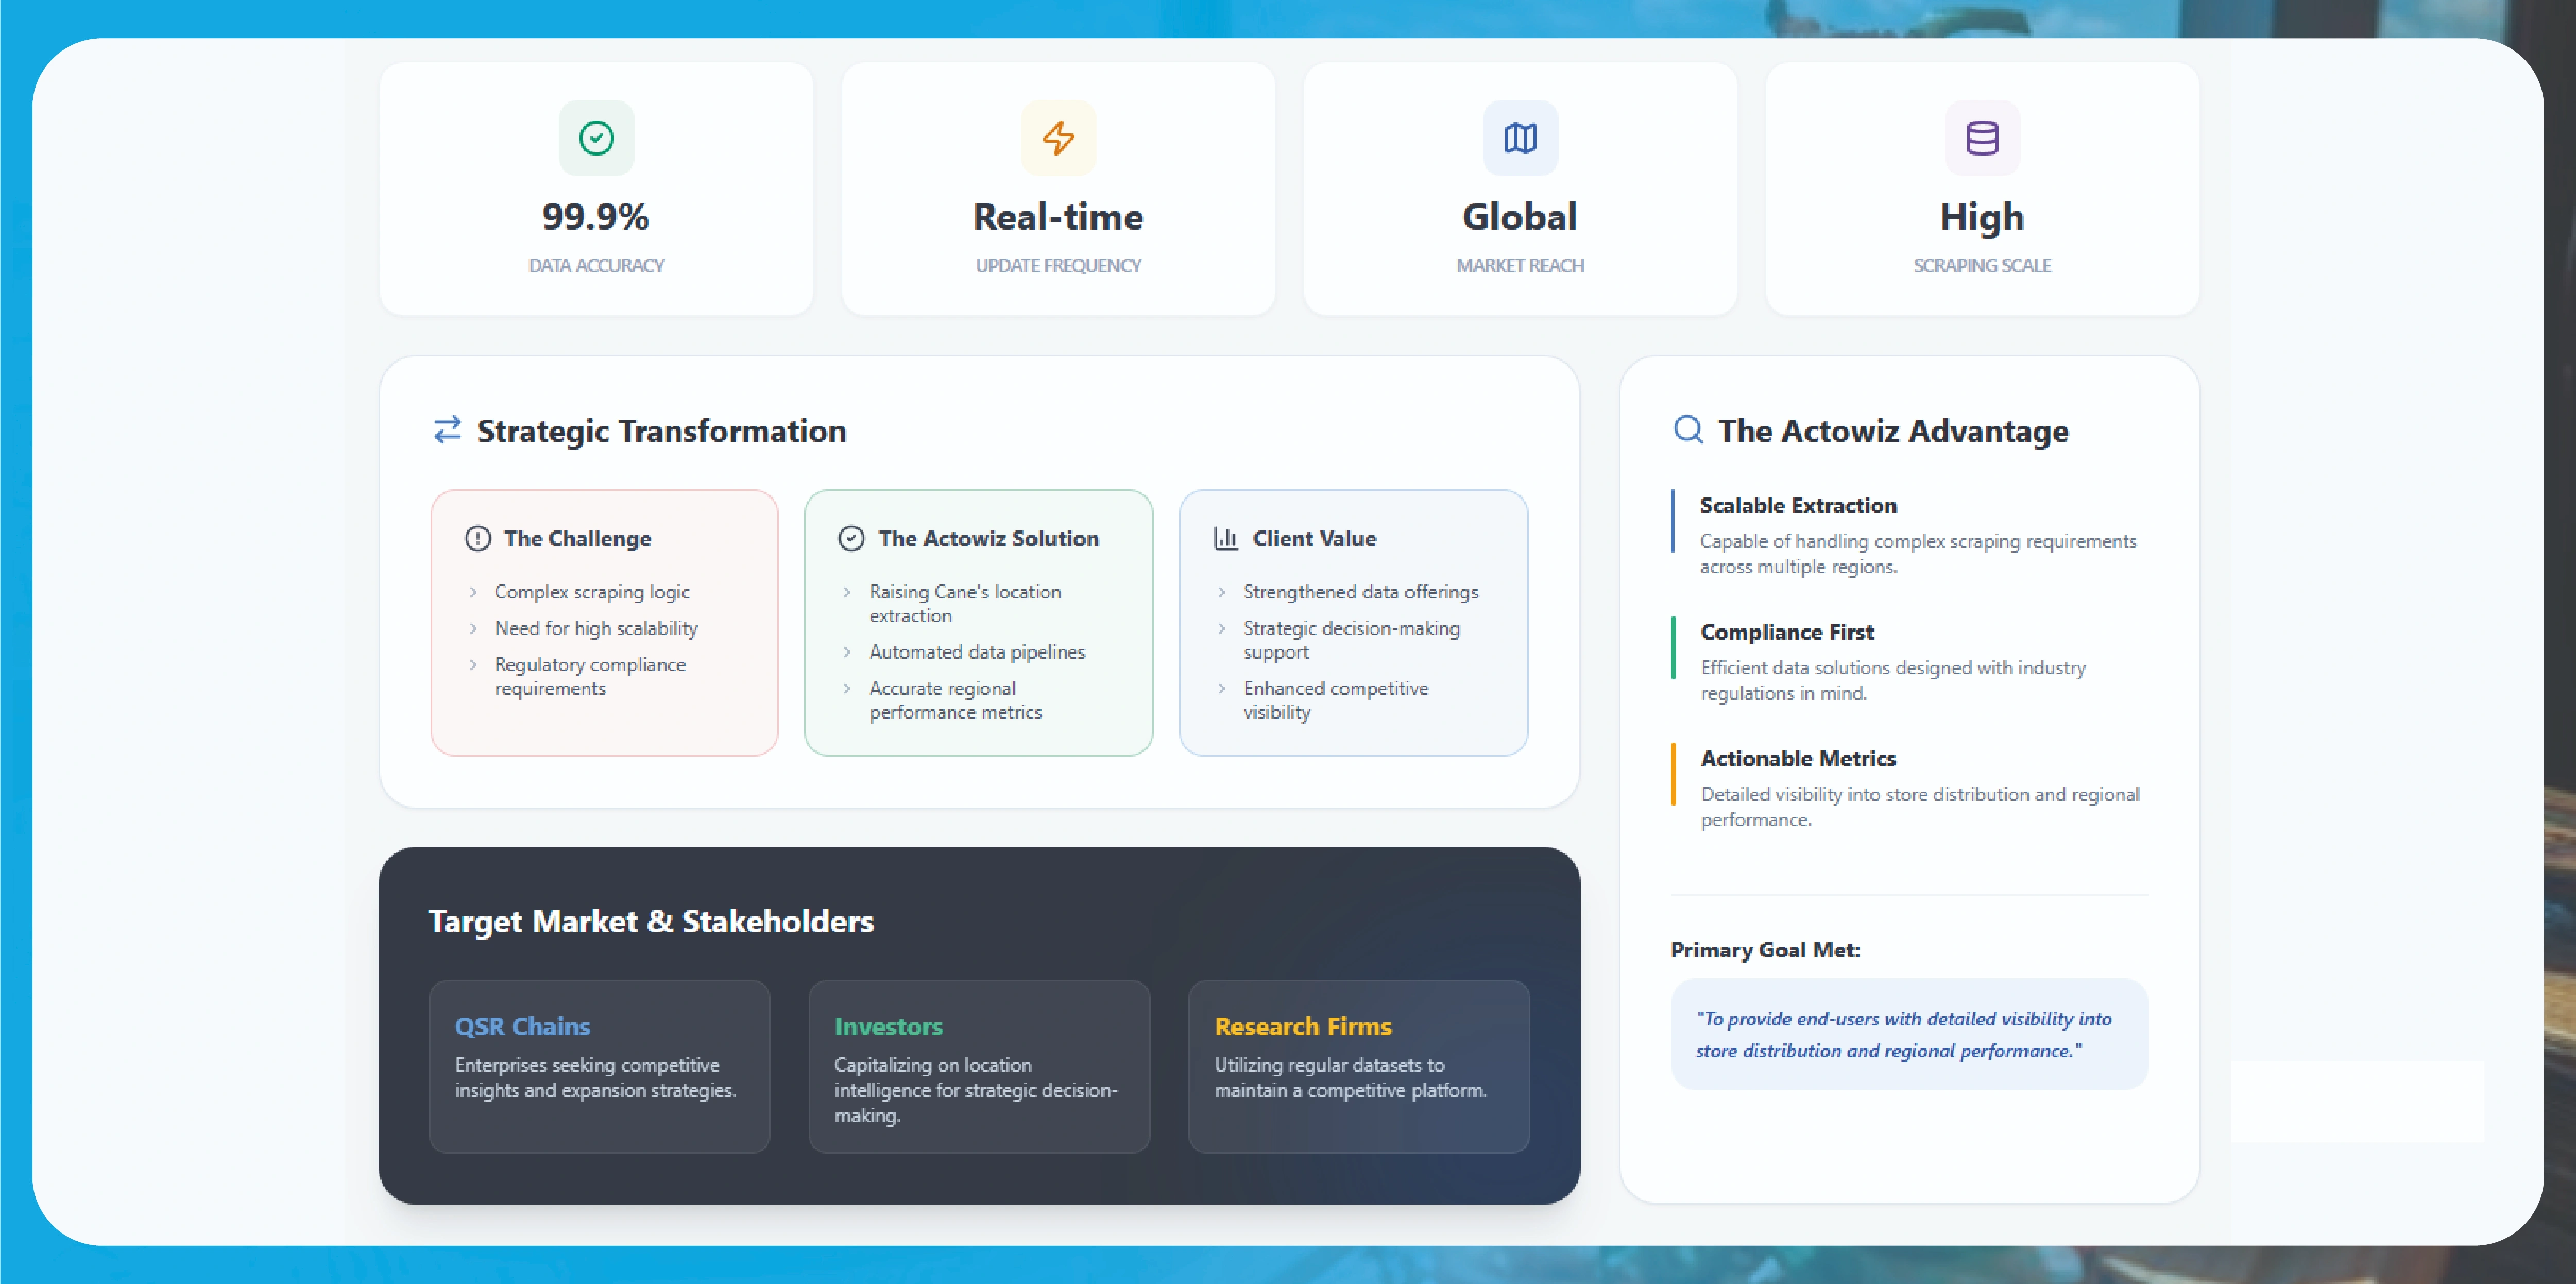Click the Strengthened data offerings item
2576x1284 pixels.
click(x=1360, y=592)
